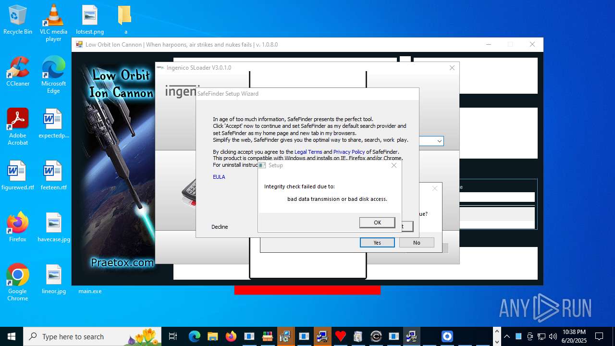This screenshot has width=615, height=346.
Task: Select the figurewed.rtf document icon
Action: [x=18, y=175]
